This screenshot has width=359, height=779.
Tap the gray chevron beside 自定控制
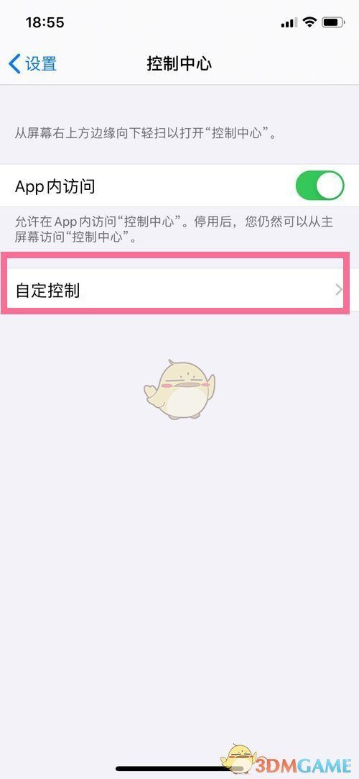point(339,290)
